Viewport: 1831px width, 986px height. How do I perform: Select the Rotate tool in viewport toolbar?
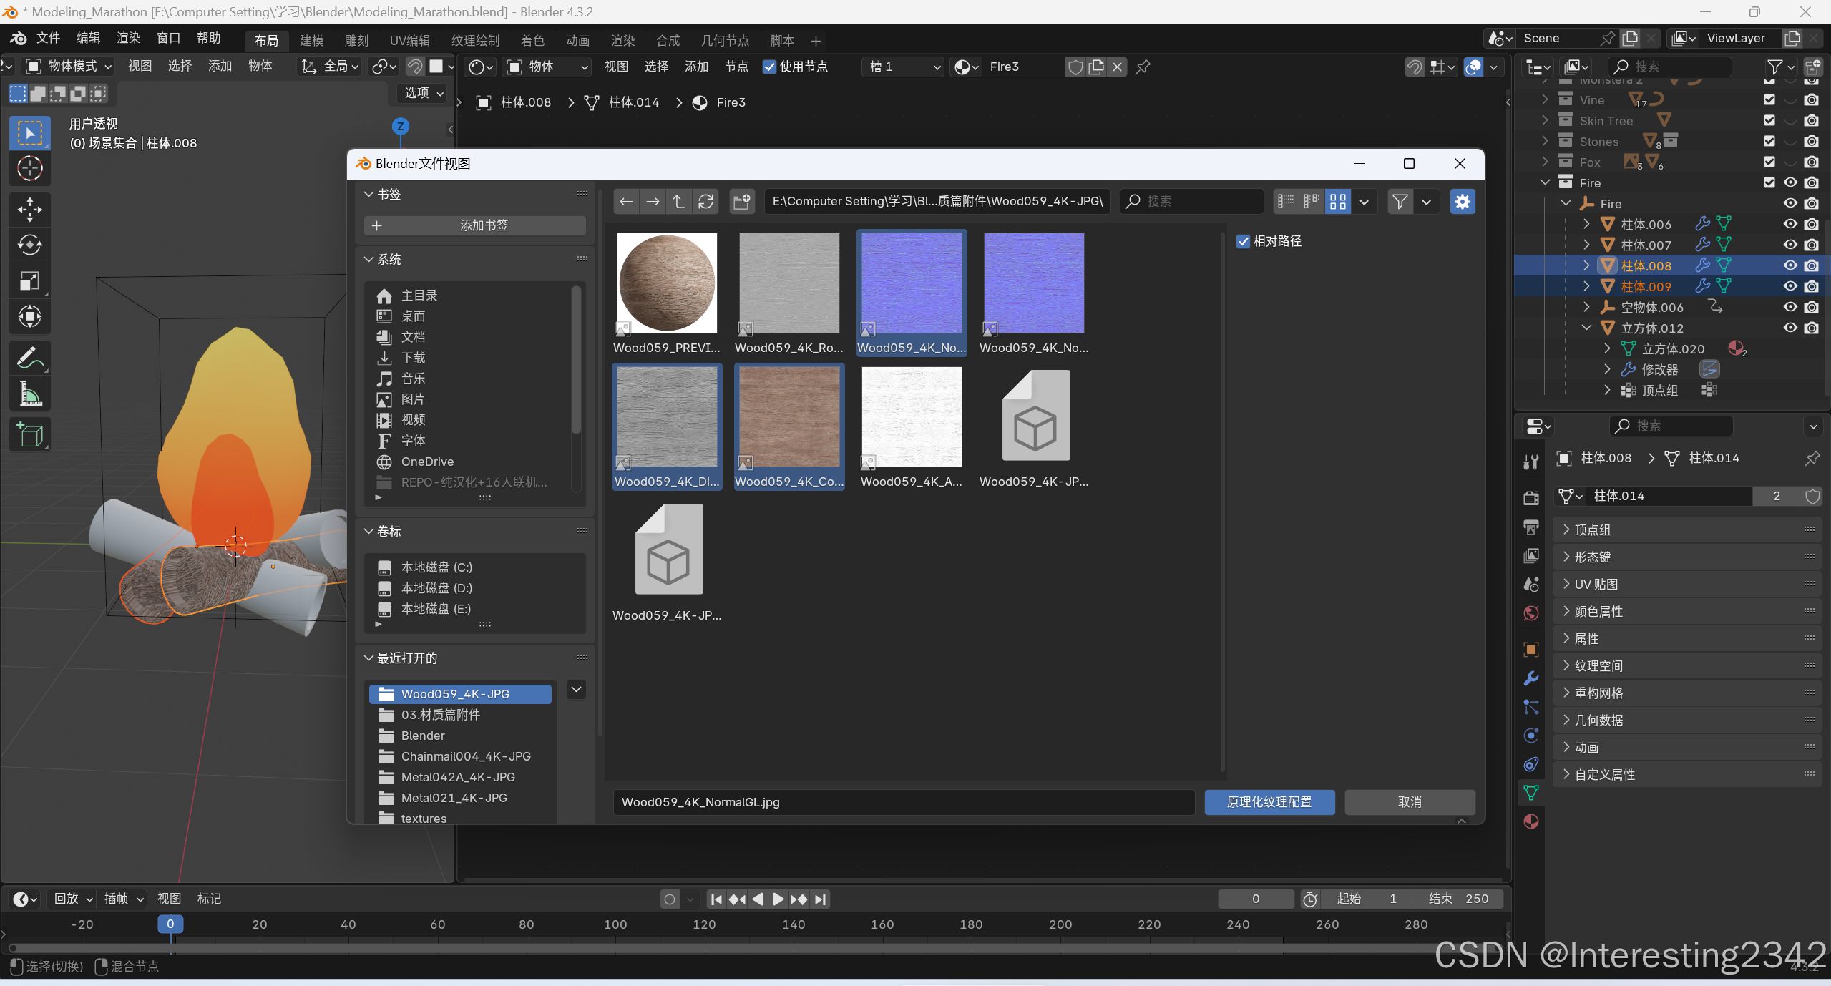point(29,245)
